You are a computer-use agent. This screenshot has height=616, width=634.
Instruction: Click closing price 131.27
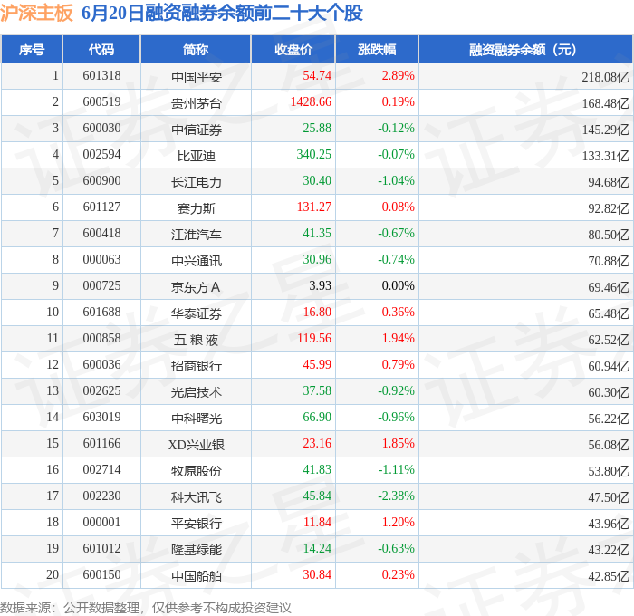(314, 207)
